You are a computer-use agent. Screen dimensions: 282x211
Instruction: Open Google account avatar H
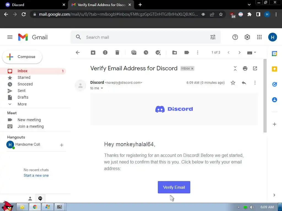(272, 37)
